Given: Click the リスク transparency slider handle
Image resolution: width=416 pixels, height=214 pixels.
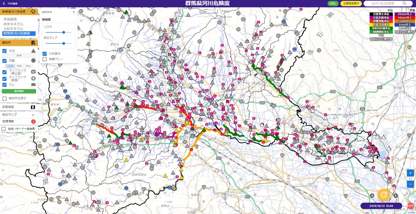Looking at the screenshot, I should pyautogui.click(x=64, y=32).
